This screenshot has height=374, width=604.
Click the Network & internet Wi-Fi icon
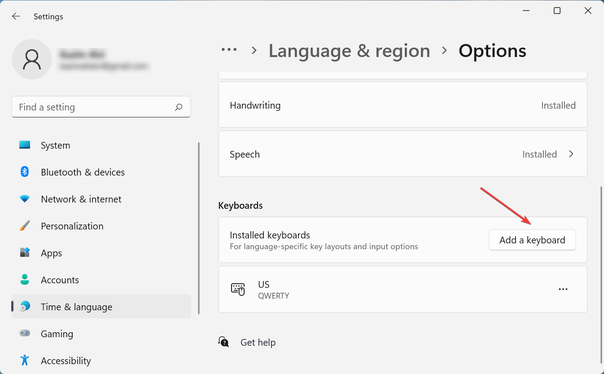click(x=25, y=199)
